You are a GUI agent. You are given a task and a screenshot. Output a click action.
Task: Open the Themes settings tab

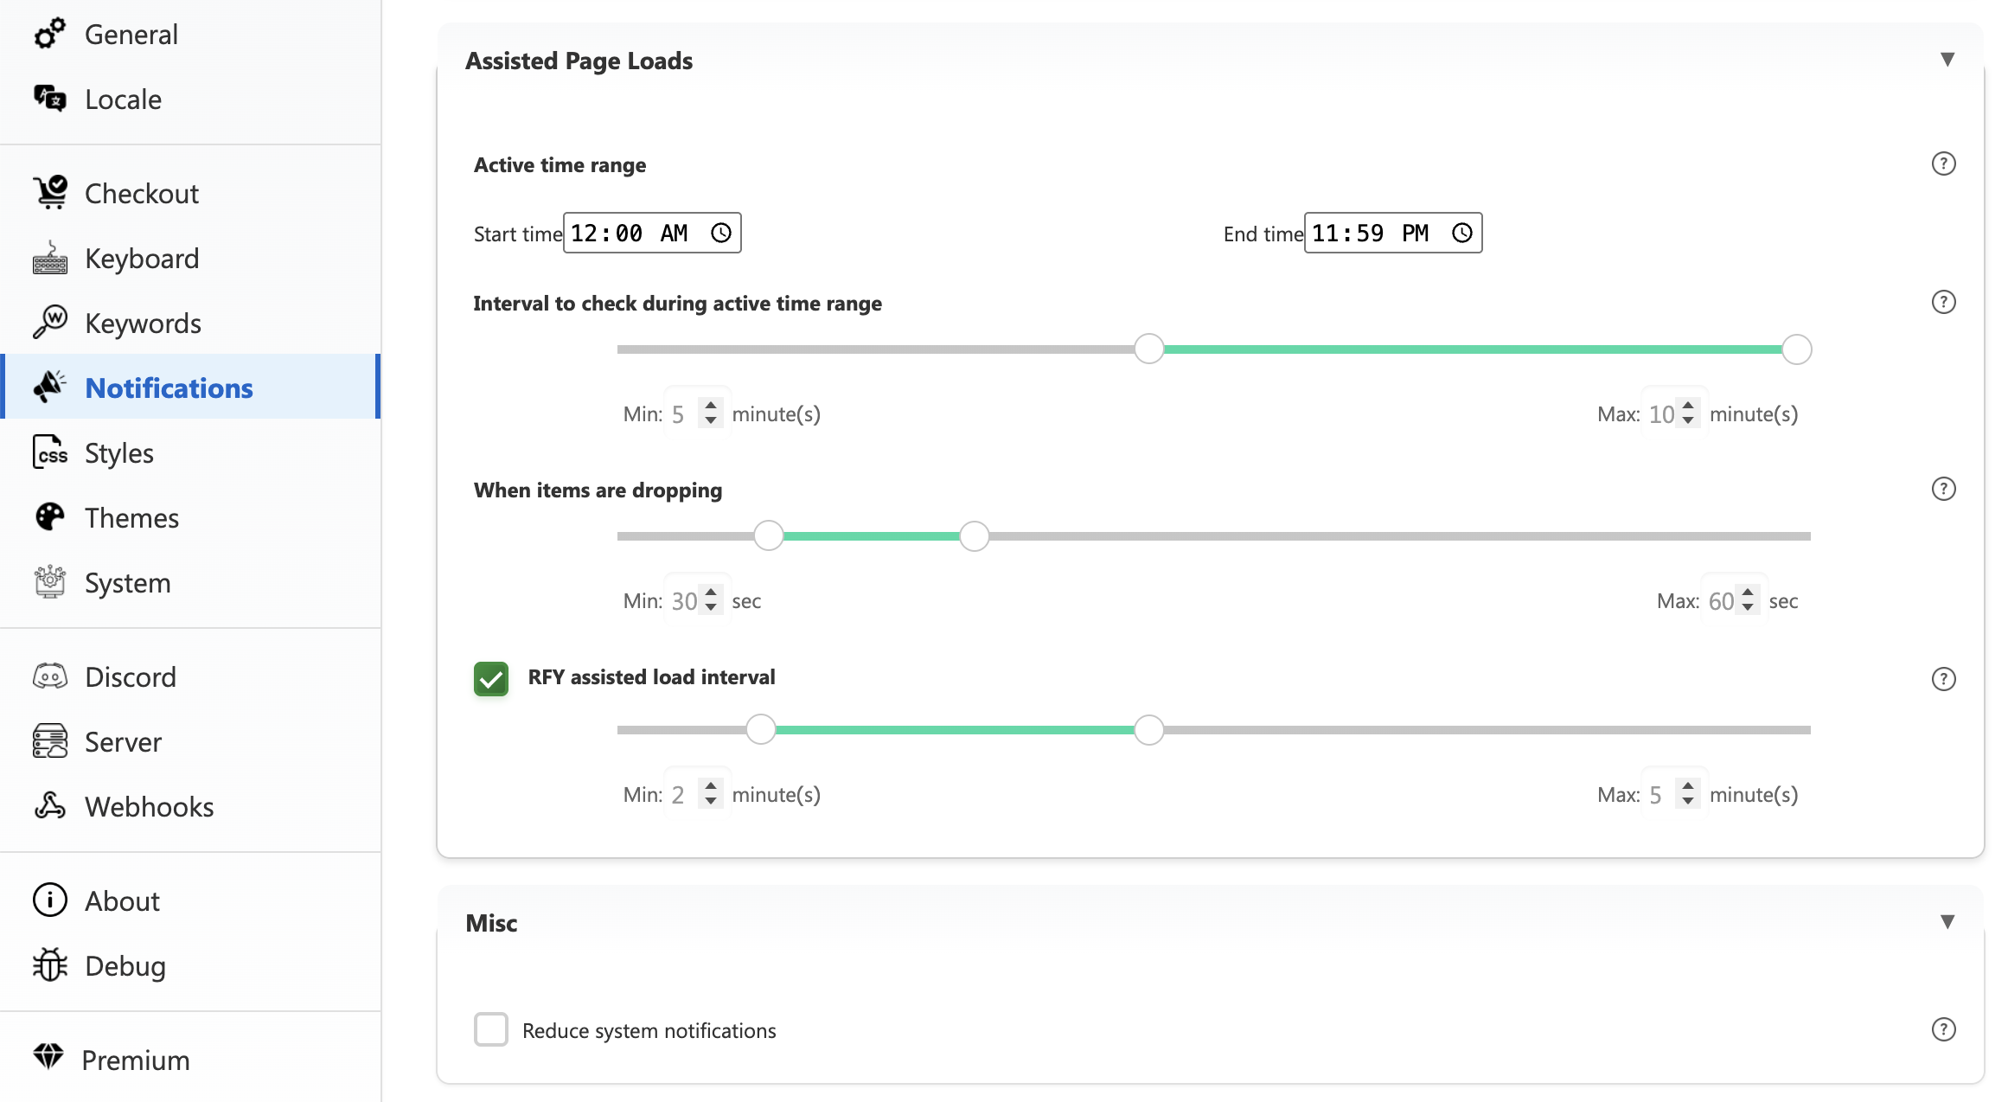coord(131,517)
